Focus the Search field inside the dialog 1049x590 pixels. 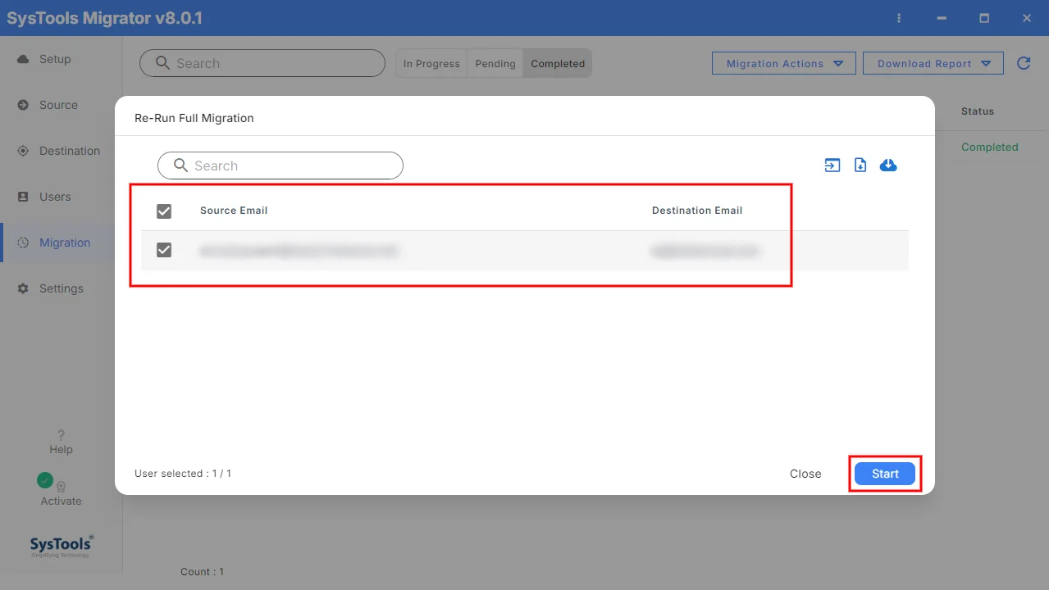pyautogui.click(x=280, y=166)
